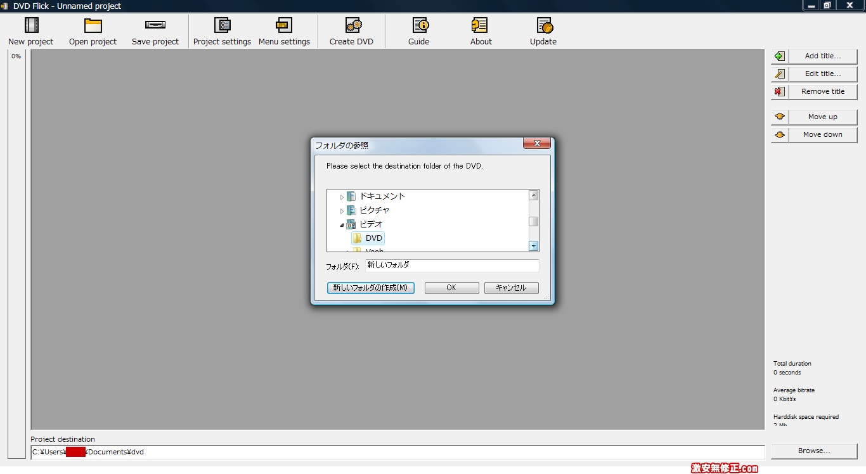
Task: Restore the DVD Flick main window
Action: [827, 5]
